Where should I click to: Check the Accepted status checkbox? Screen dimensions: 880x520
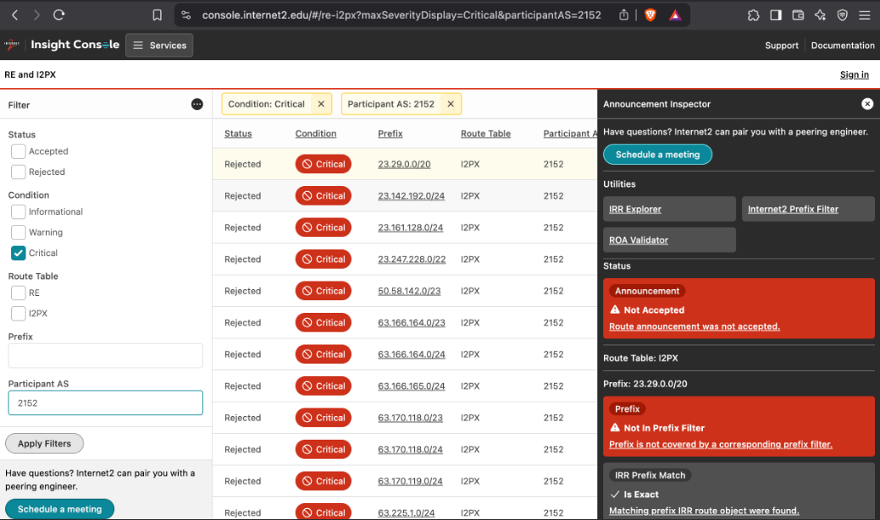tap(19, 151)
